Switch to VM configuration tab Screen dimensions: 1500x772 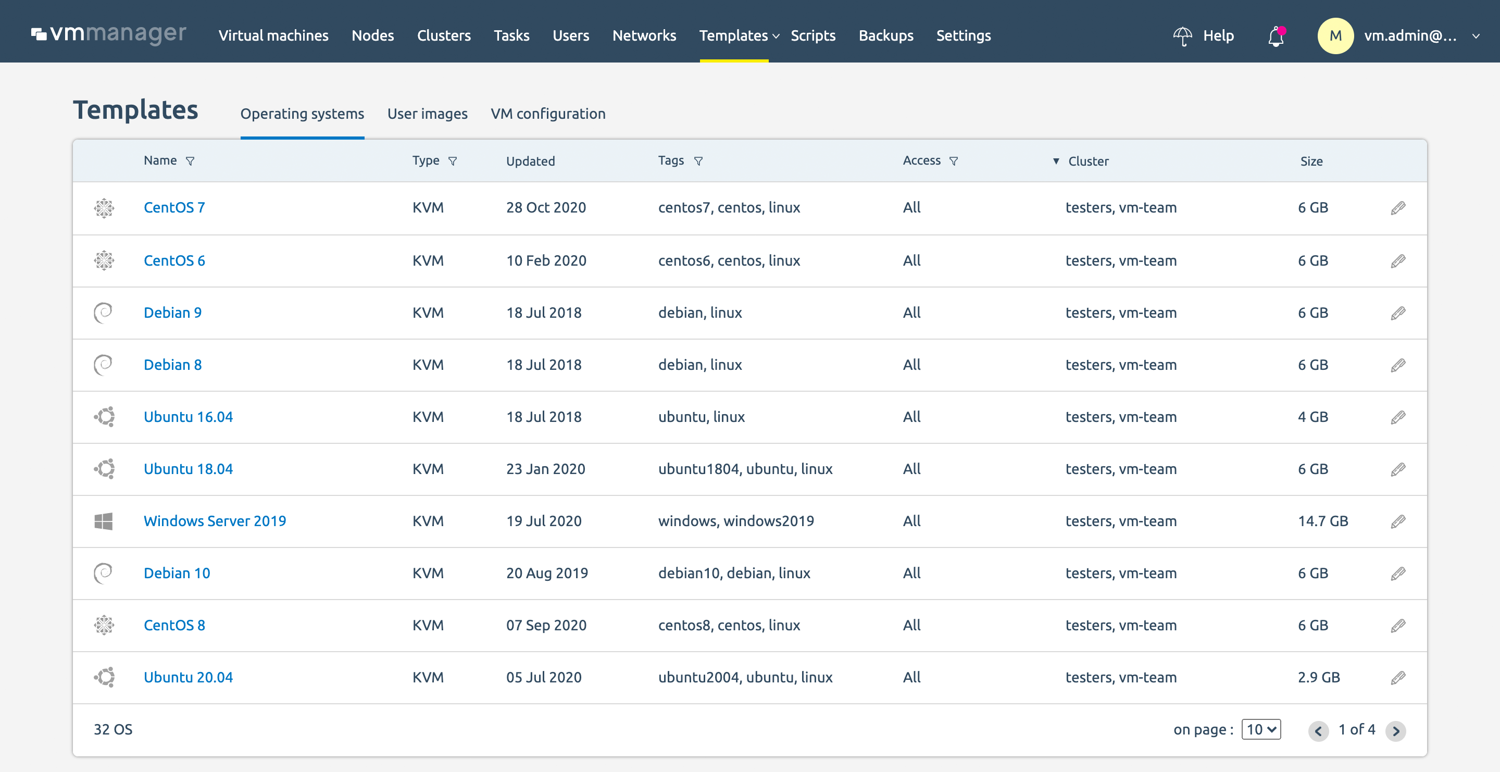[548, 114]
